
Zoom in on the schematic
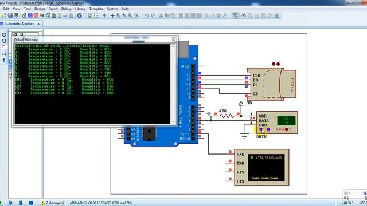coord(118,15)
